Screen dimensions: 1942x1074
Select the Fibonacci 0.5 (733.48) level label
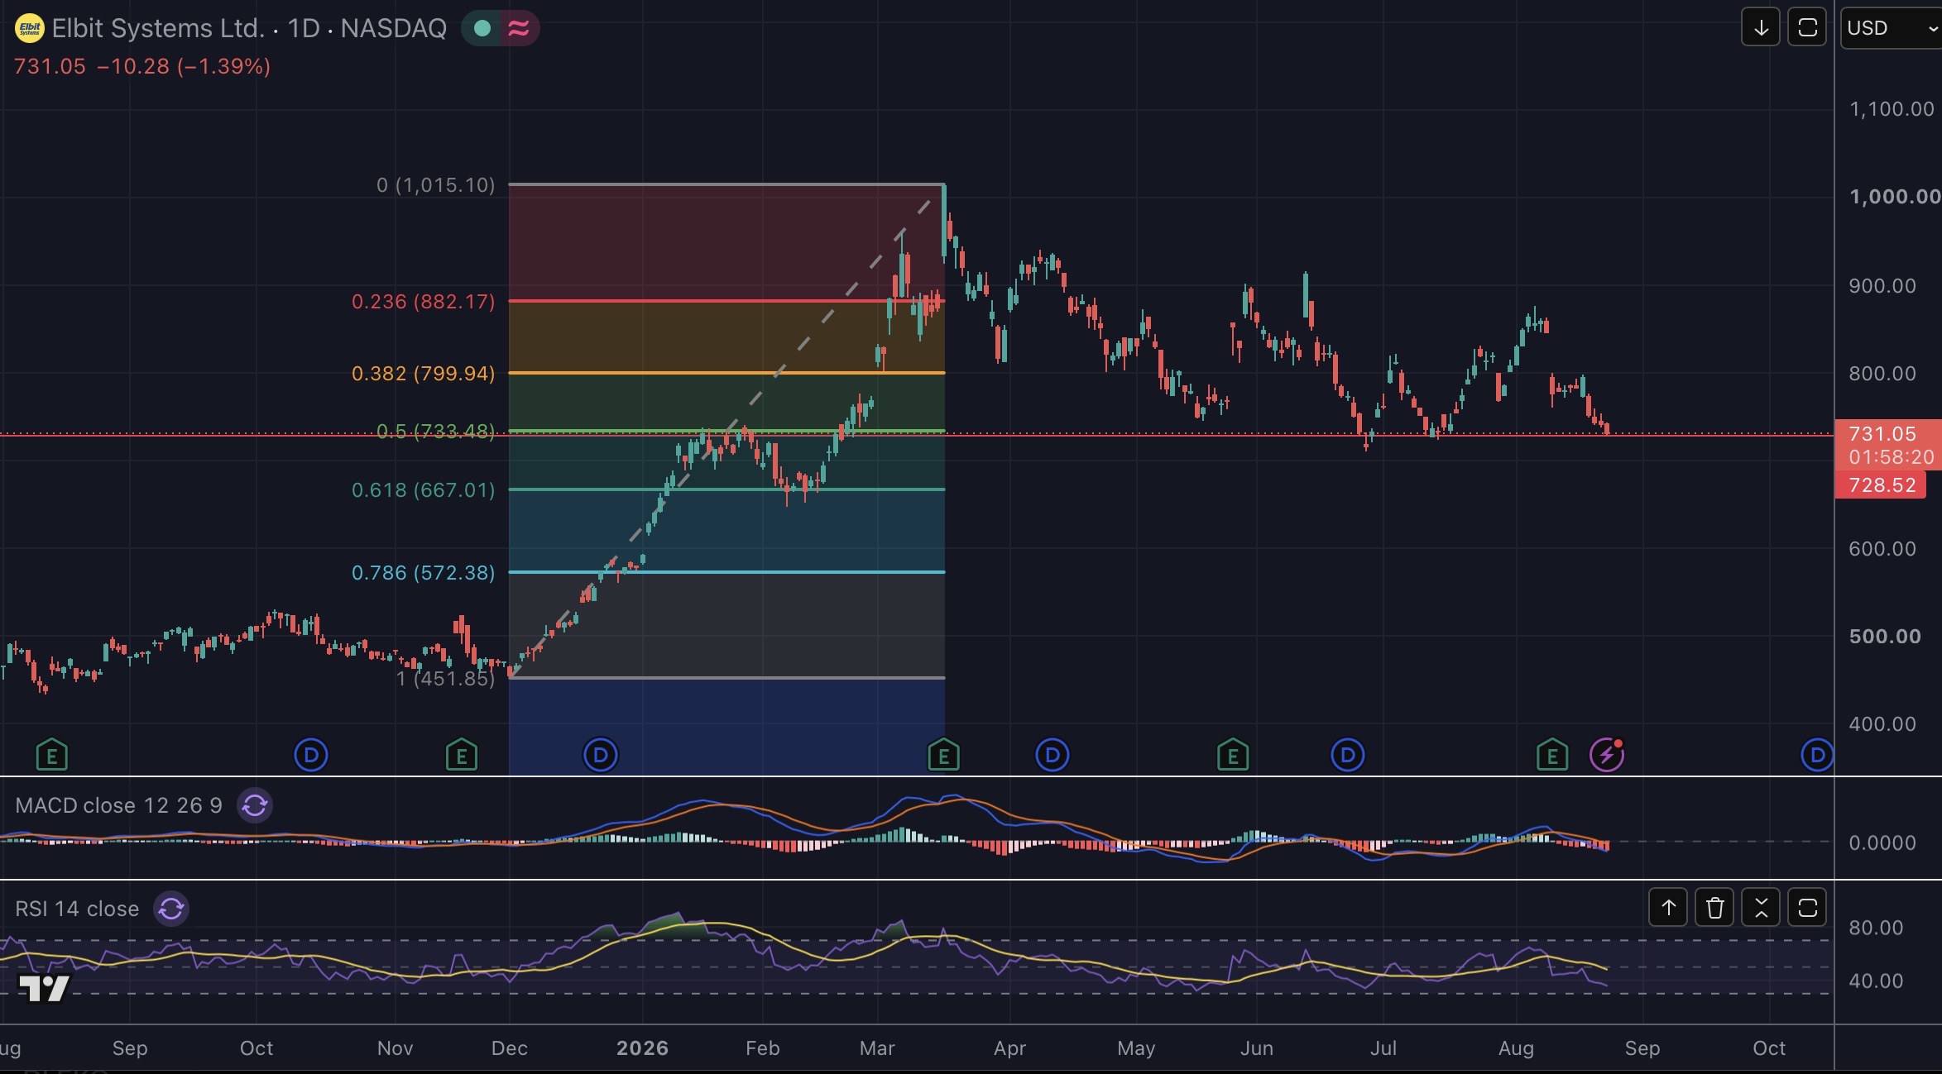click(436, 432)
